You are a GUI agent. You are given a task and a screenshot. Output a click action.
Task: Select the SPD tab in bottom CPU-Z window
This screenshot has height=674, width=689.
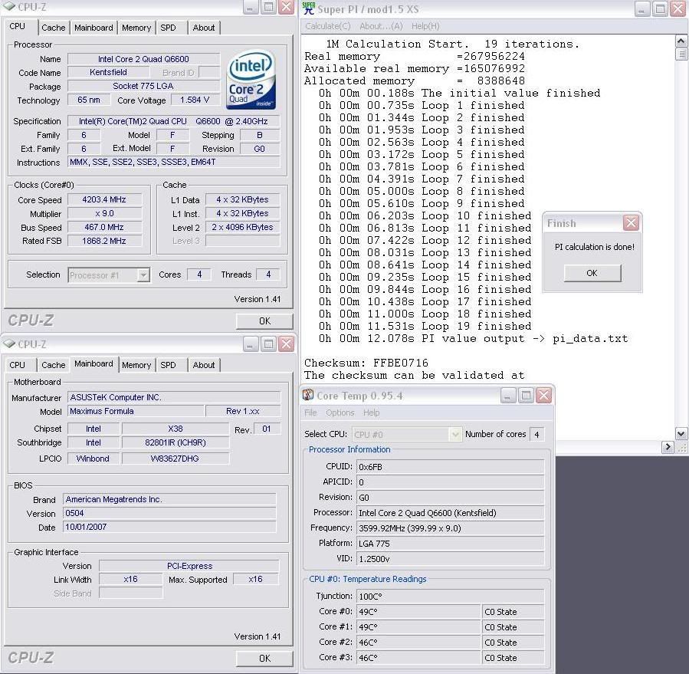(x=168, y=365)
